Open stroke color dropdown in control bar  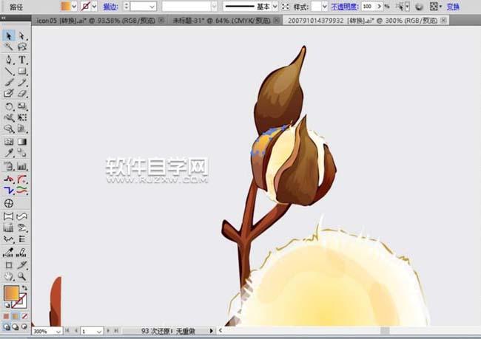[x=94, y=6]
